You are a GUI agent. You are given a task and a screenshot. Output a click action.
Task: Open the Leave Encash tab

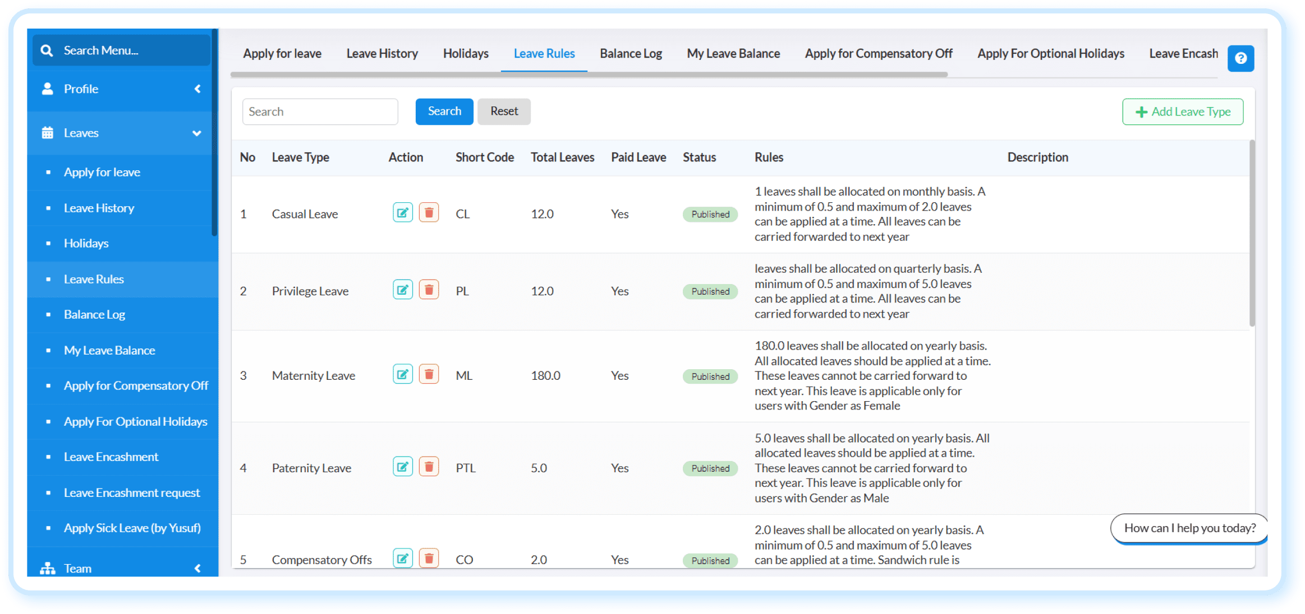tap(1184, 54)
